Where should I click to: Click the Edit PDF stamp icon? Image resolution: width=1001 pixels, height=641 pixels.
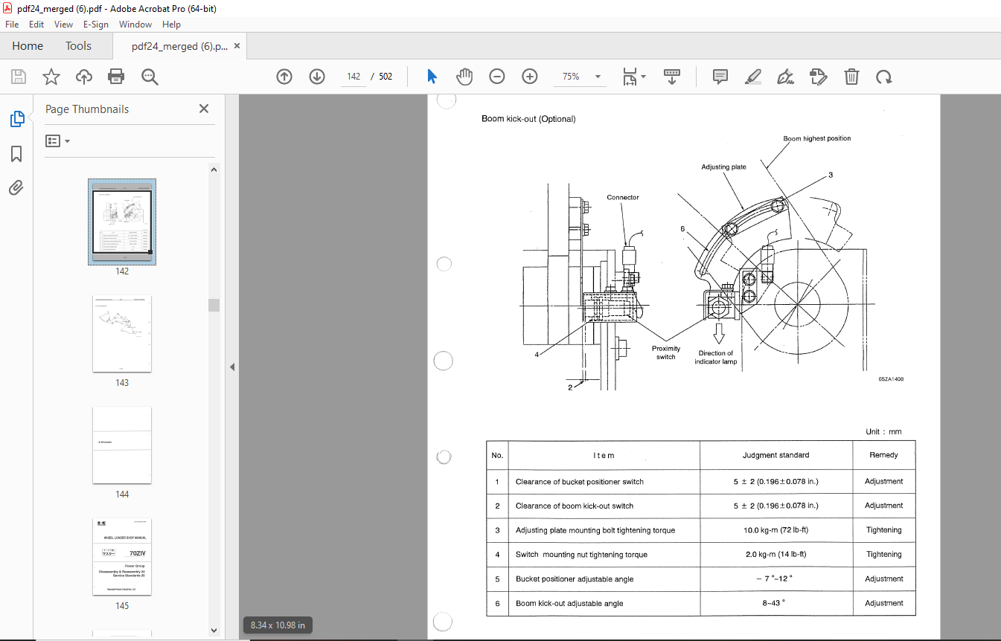[x=819, y=77]
